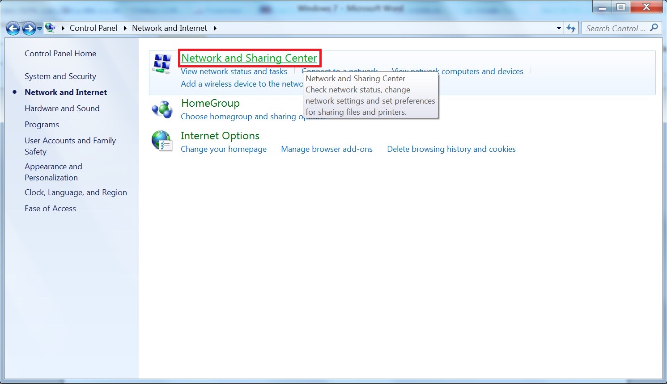Click View network status and tasks
667x384 pixels.
(x=234, y=71)
